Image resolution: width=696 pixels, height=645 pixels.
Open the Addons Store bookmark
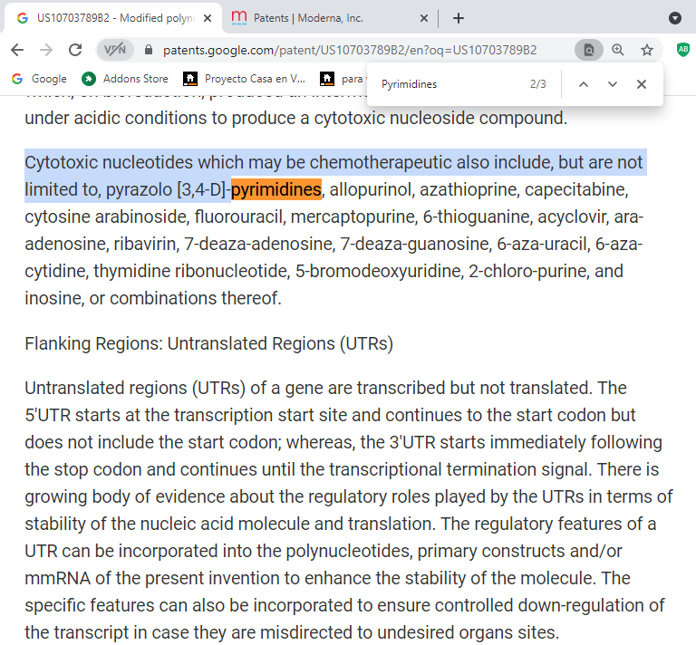[x=125, y=79]
